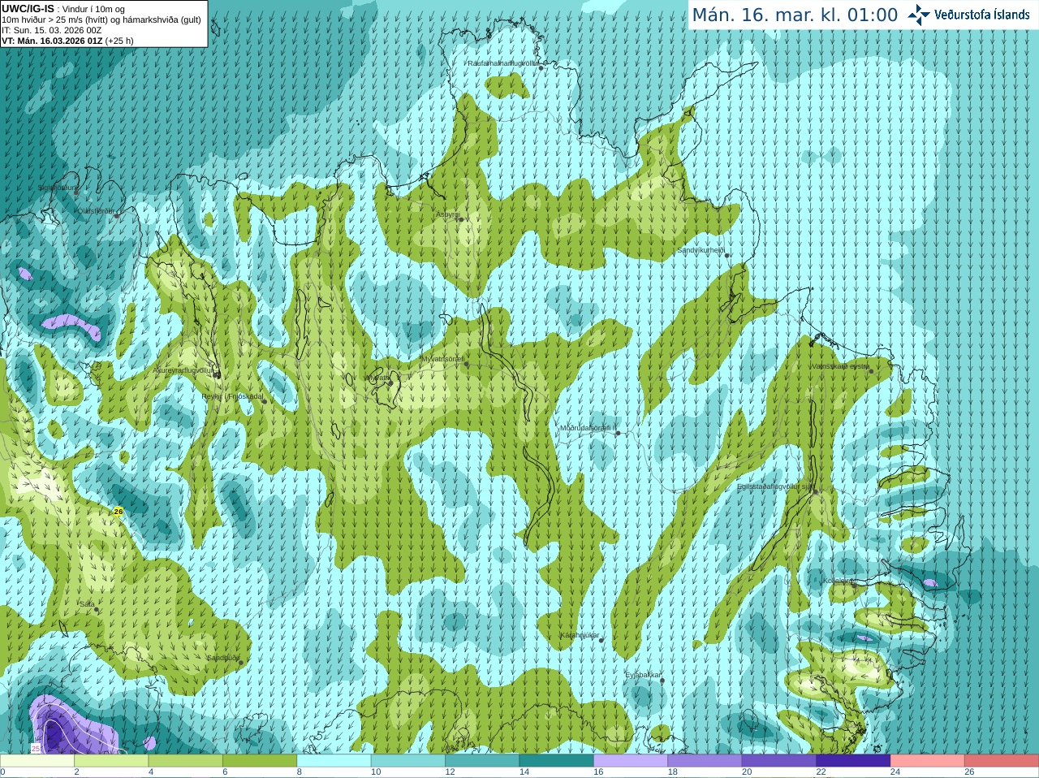The image size is (1039, 778).
Task: Select the Vatnsskarð eystra station marker
Action: tap(872, 371)
